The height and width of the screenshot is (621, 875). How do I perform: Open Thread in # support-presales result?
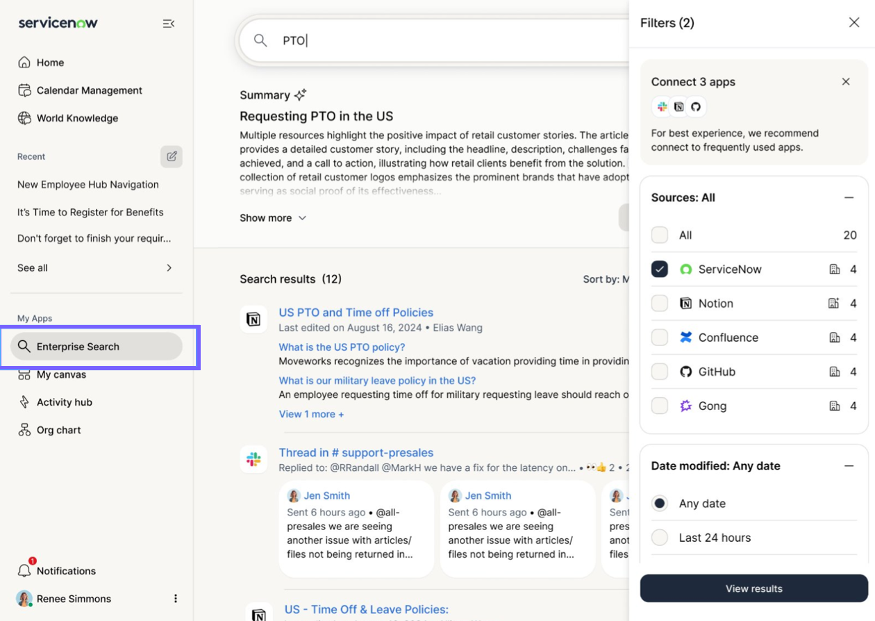356,453
